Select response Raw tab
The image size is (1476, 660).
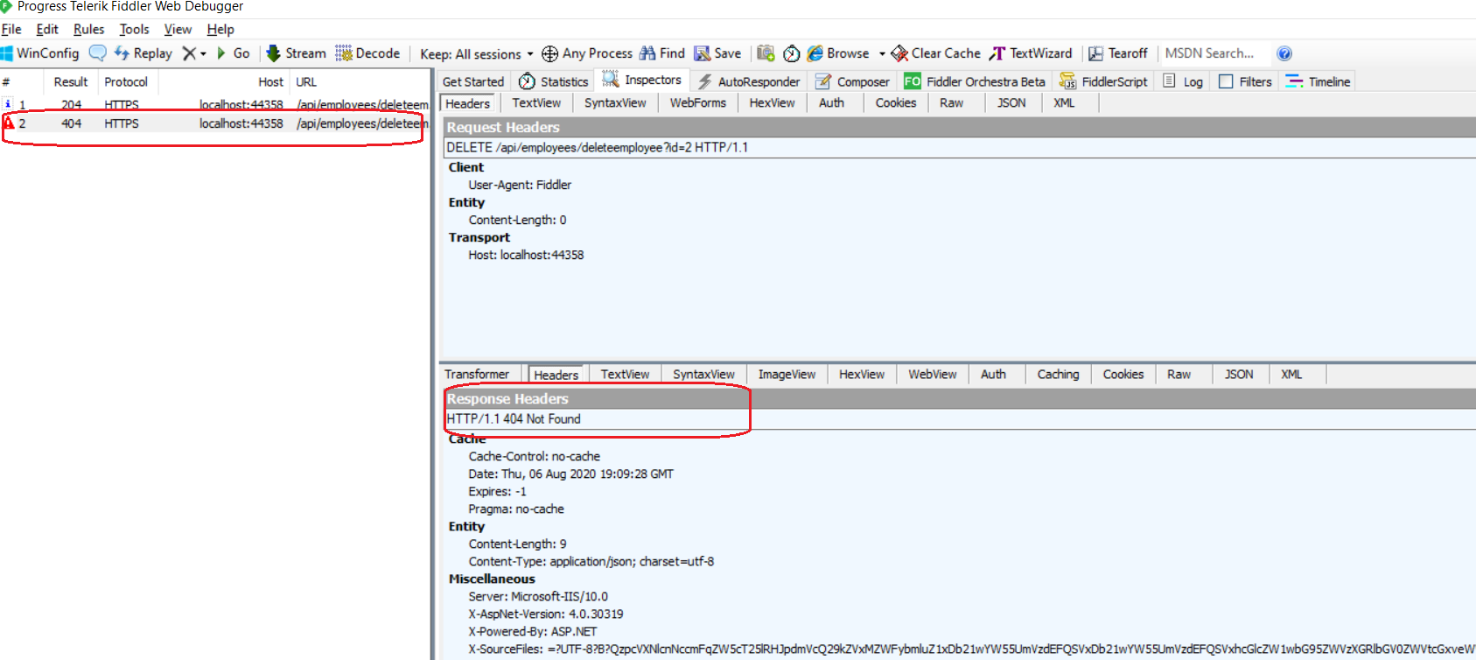click(1179, 375)
